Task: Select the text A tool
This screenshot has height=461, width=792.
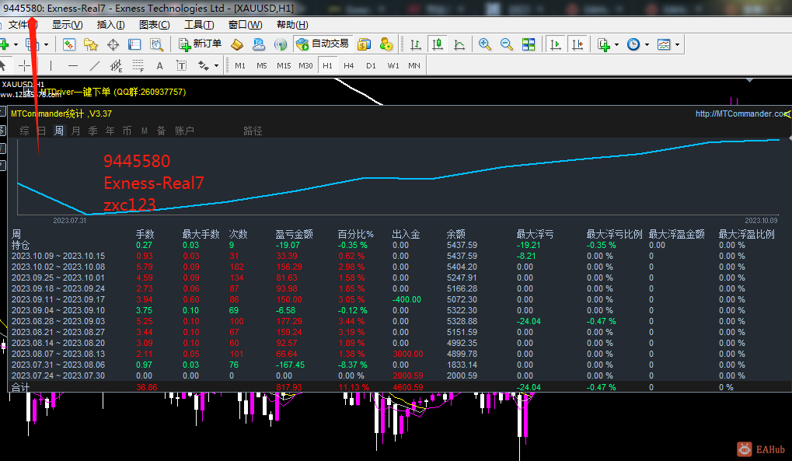Action: coord(159,66)
